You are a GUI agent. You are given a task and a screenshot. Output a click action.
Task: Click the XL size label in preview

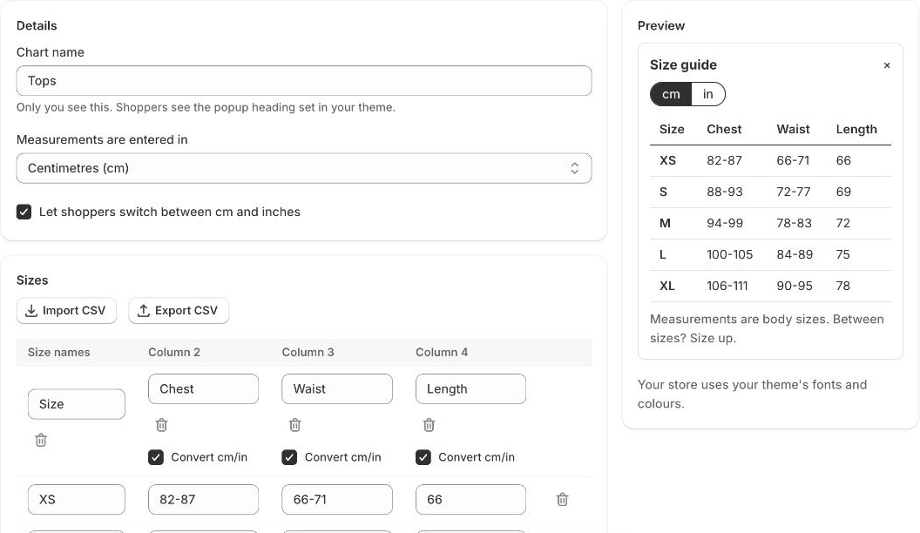[667, 286]
